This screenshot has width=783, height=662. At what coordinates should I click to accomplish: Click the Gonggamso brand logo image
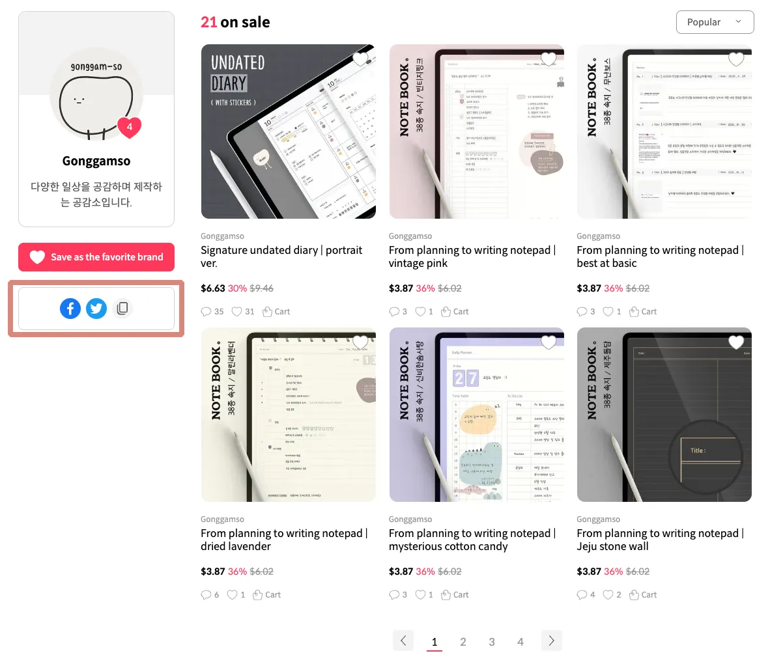[x=96, y=96]
